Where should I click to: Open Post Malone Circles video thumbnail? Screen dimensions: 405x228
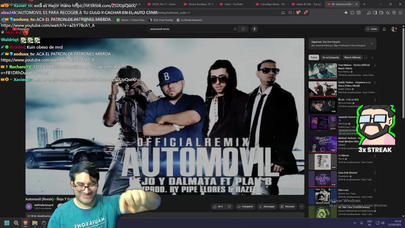click(x=323, y=71)
